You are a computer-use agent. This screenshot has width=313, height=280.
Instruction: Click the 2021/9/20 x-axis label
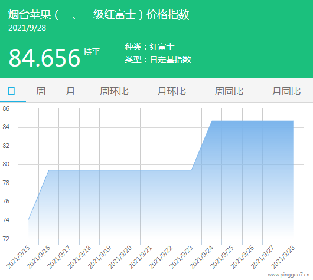[x=120, y=257]
